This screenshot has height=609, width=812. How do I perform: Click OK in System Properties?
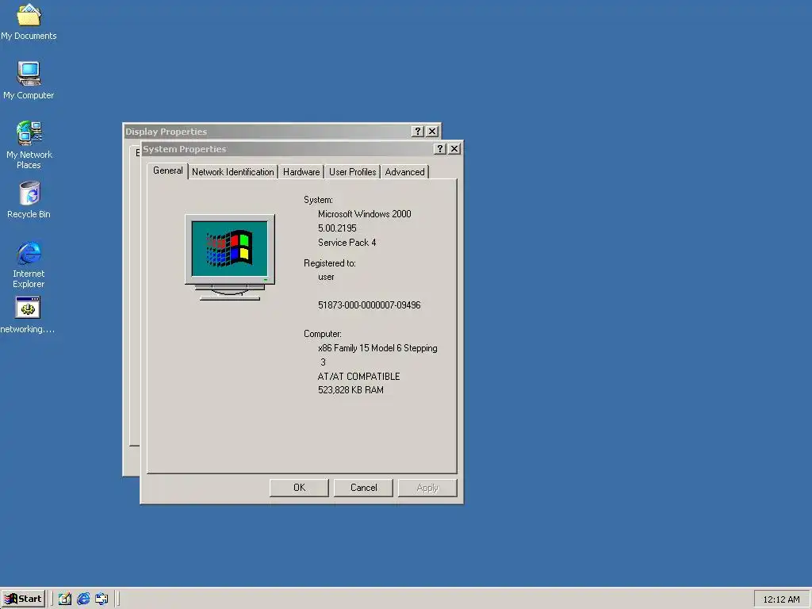[299, 488]
